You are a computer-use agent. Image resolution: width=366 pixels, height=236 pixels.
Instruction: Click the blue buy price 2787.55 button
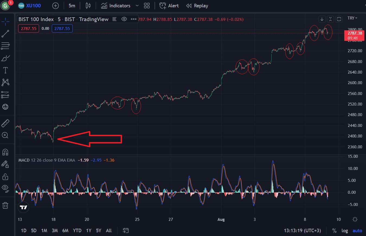[x=62, y=28]
